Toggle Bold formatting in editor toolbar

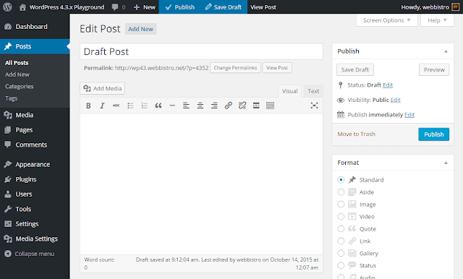pyautogui.click(x=88, y=106)
